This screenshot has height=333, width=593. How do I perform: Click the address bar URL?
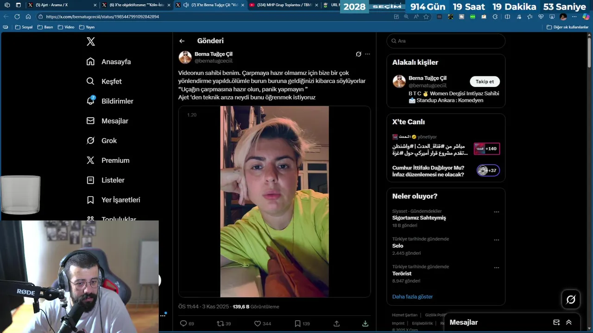102,17
